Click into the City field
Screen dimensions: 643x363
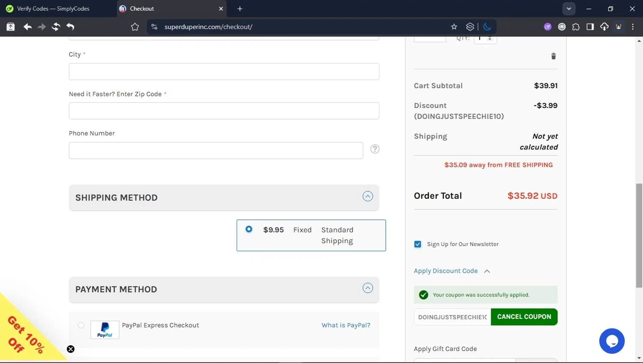tap(224, 72)
